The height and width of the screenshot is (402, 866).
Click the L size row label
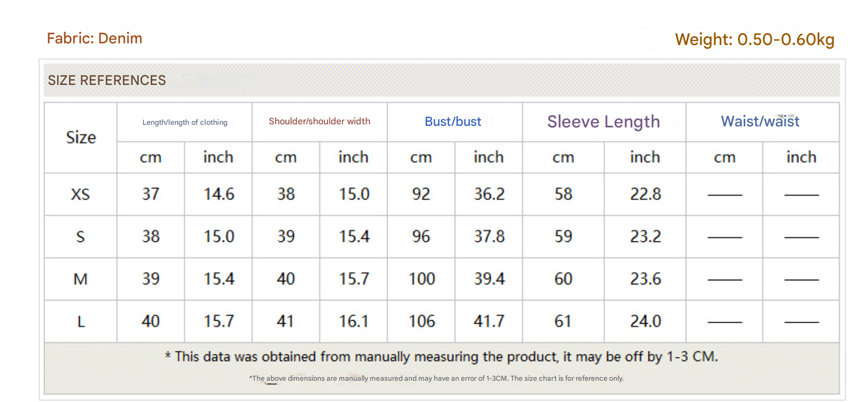tap(81, 322)
